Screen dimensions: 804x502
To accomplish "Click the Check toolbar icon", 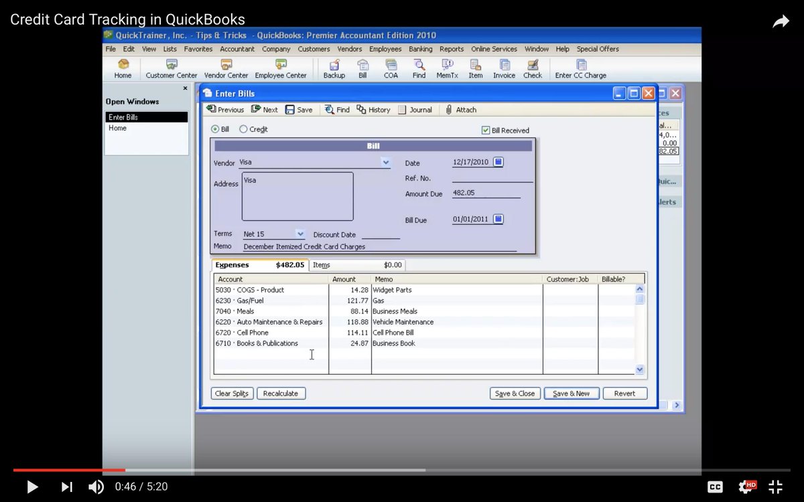I will (533, 69).
